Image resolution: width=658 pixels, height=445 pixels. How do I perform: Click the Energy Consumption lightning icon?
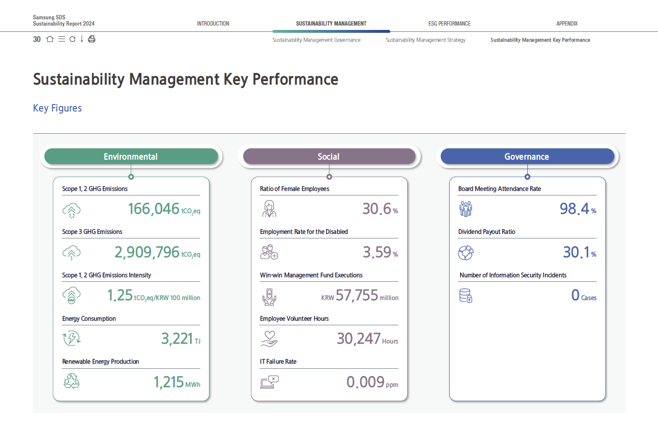coord(71,338)
